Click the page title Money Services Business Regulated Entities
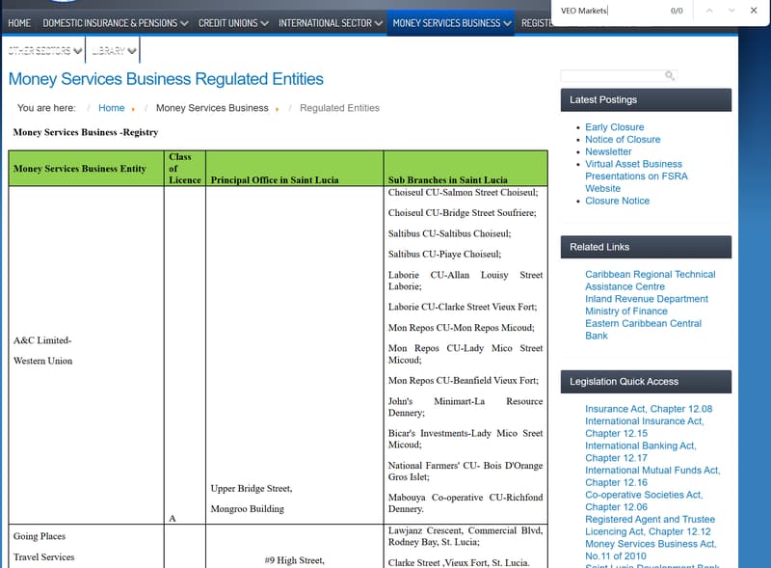This screenshot has height=568, width=771. point(166,79)
